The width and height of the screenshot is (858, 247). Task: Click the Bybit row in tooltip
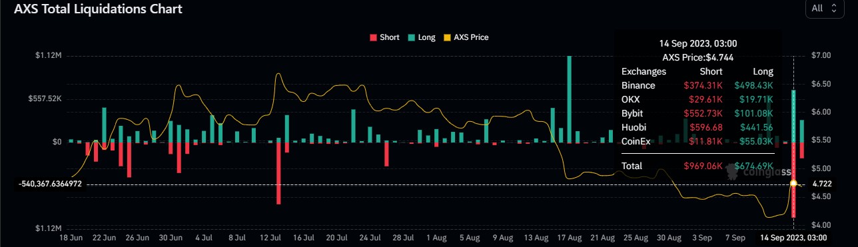(x=697, y=113)
